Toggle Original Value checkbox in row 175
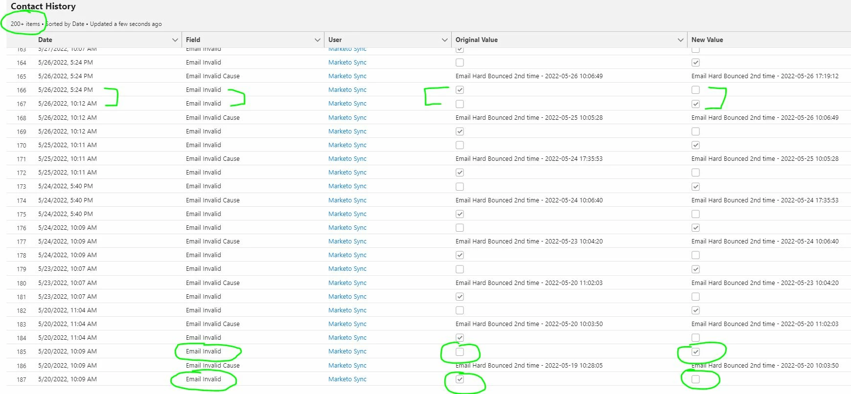 pos(460,214)
